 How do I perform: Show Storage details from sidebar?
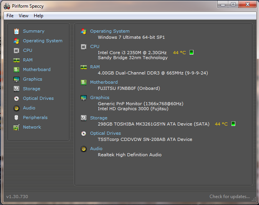(x=31, y=89)
